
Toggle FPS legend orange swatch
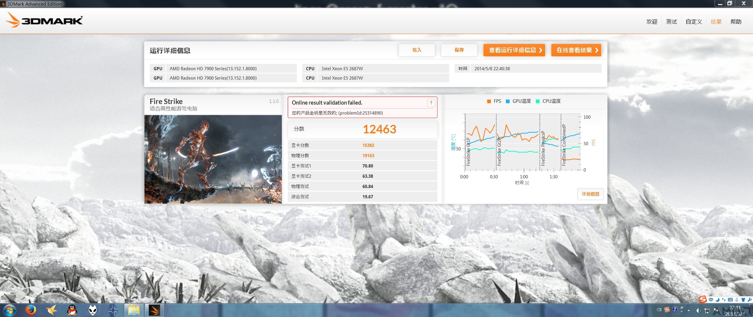(489, 101)
